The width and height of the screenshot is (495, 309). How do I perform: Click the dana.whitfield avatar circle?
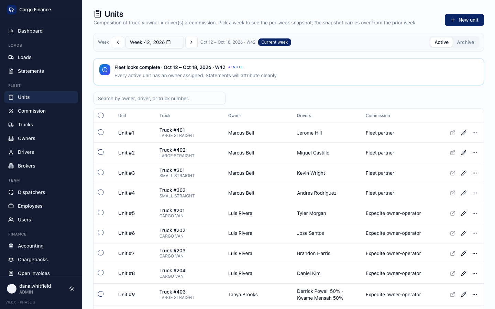[x=12, y=289]
